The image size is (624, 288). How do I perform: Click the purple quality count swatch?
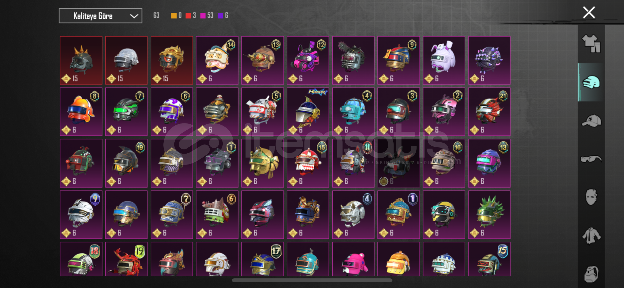(x=220, y=15)
